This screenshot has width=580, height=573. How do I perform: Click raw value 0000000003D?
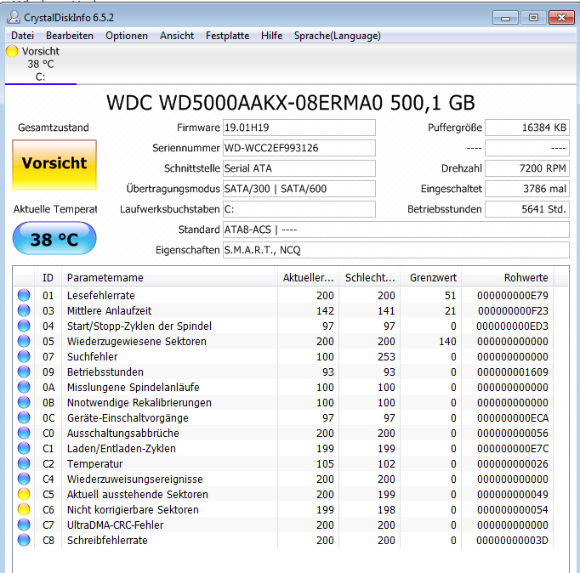(x=512, y=540)
